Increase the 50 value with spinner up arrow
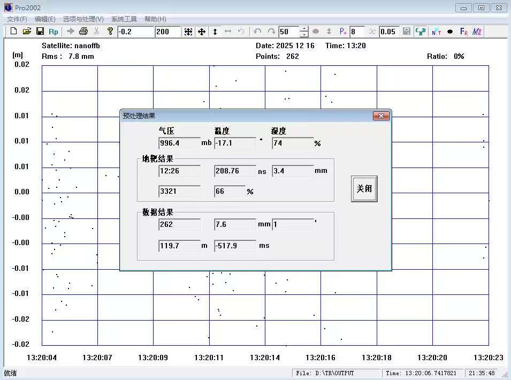 (x=304, y=29)
